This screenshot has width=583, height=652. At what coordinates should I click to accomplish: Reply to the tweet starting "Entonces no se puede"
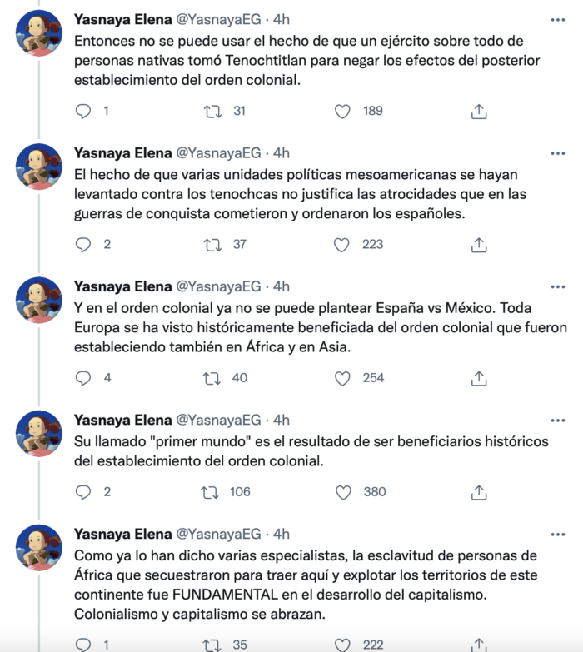pyautogui.click(x=82, y=111)
